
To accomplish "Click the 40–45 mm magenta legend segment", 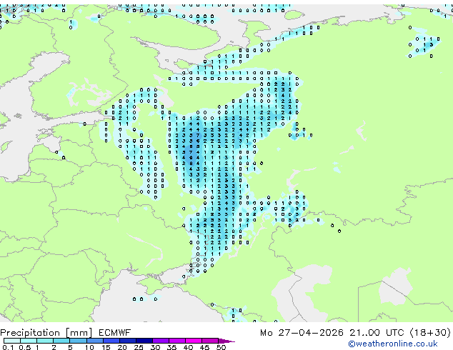I will pyautogui.click(x=194, y=341).
